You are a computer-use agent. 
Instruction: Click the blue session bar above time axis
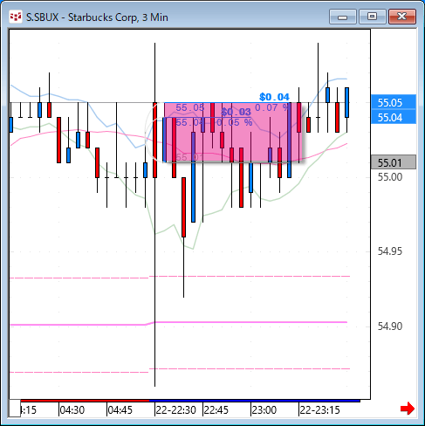click(x=255, y=401)
